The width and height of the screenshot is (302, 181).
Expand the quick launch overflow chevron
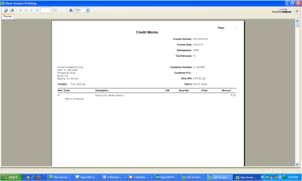44,176
